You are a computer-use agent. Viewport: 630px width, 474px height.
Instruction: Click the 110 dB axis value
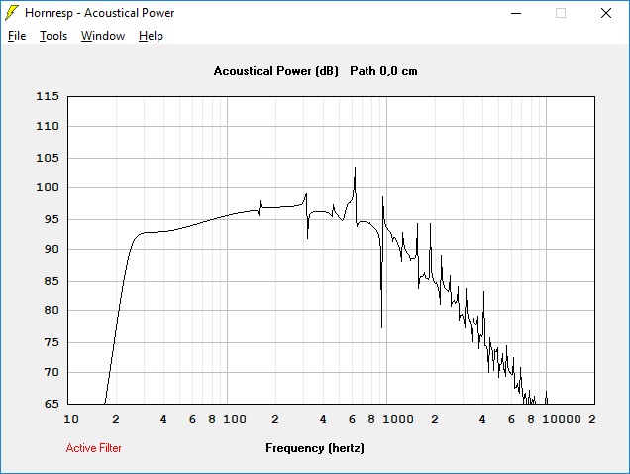click(48, 126)
